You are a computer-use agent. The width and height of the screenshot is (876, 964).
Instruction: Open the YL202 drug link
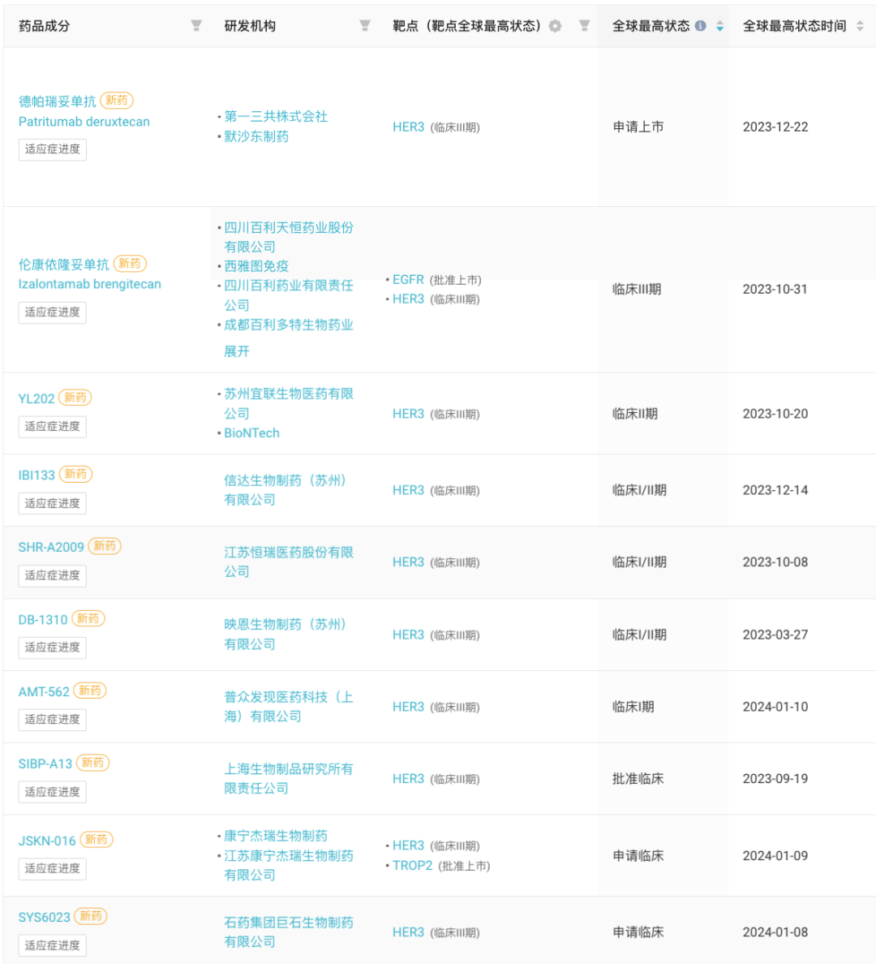(x=36, y=398)
